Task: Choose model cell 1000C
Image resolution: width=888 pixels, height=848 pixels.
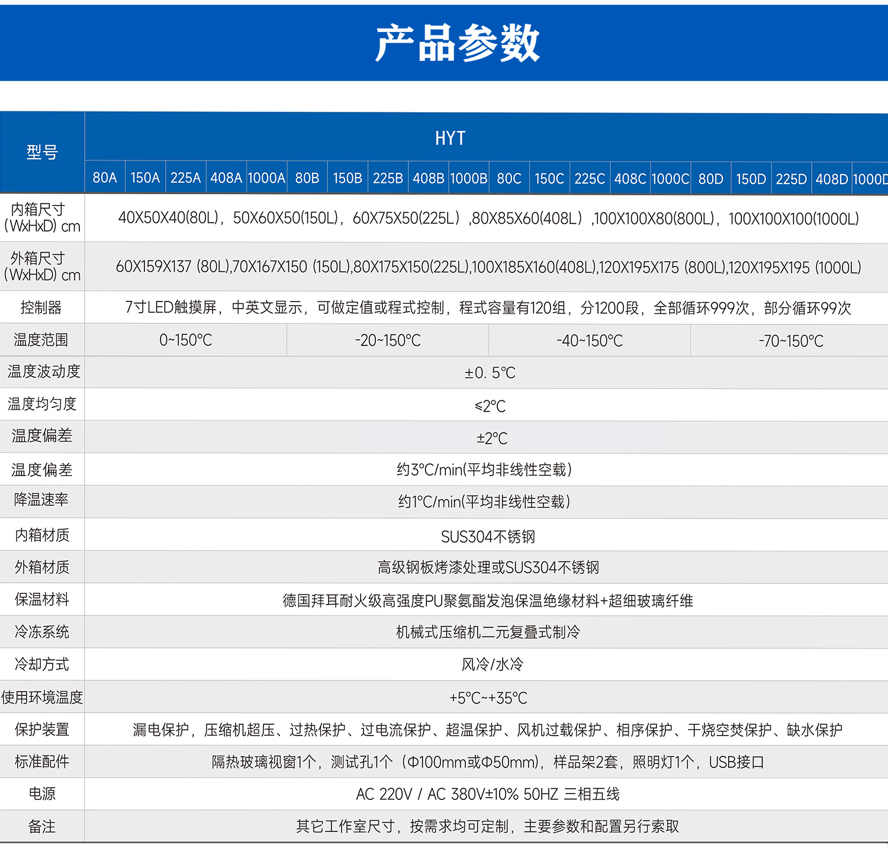Action: click(671, 179)
